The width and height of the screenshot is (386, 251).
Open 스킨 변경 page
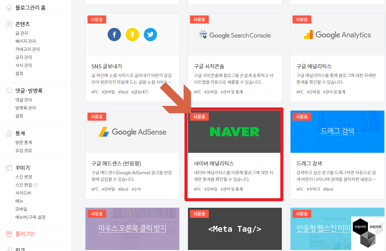(x=24, y=177)
